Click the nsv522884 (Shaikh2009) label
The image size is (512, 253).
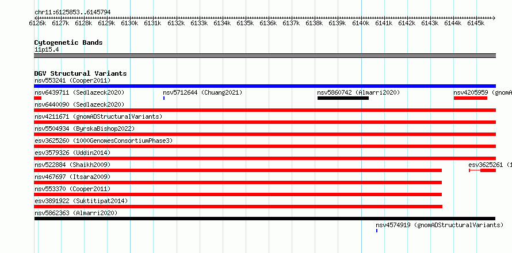pyautogui.click(x=72, y=165)
